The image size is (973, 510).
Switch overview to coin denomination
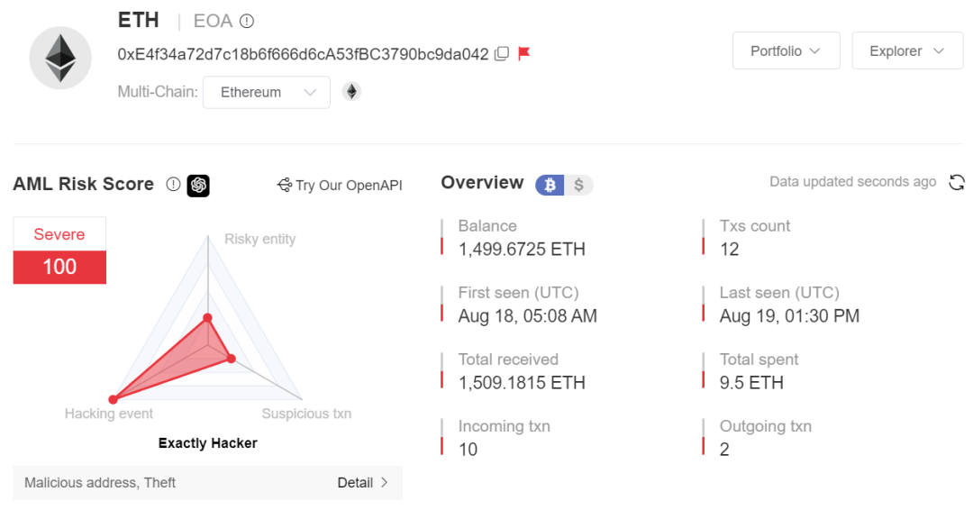pos(550,185)
